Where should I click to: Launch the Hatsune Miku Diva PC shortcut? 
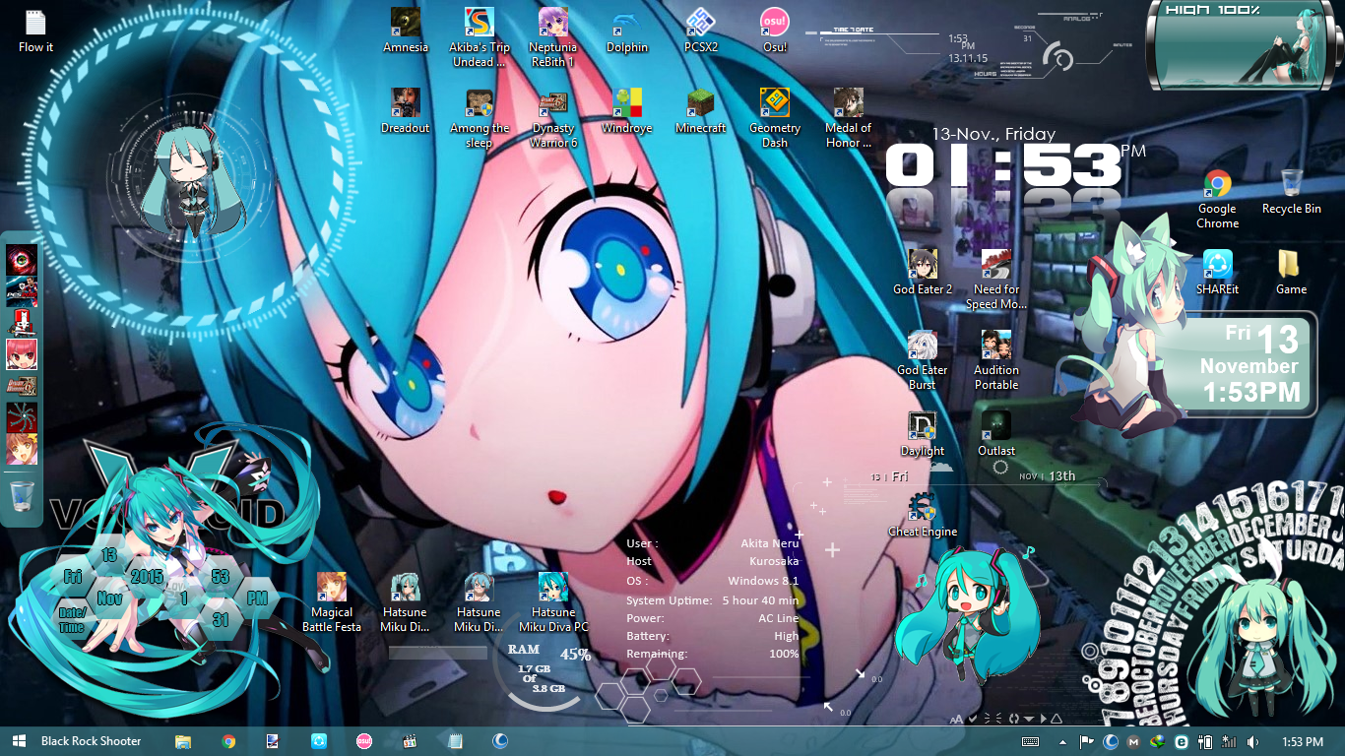point(553,602)
